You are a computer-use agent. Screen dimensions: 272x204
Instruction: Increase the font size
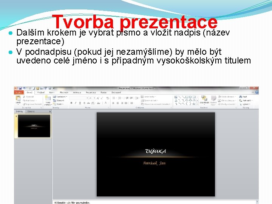[x=98, y=98]
